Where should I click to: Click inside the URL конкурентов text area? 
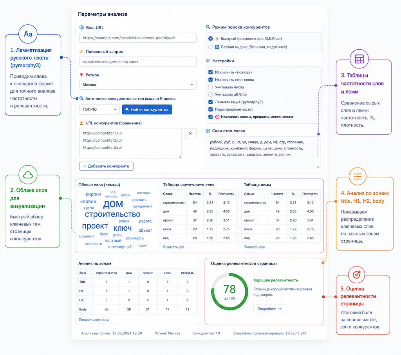[x=130, y=143]
